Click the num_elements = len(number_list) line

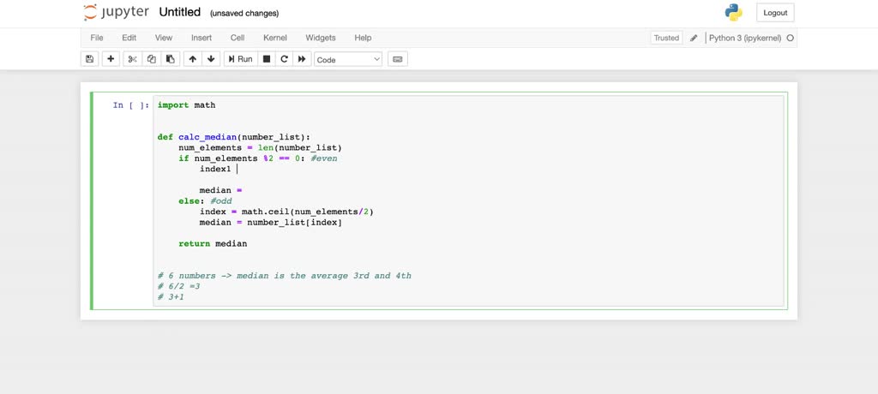[x=260, y=147]
